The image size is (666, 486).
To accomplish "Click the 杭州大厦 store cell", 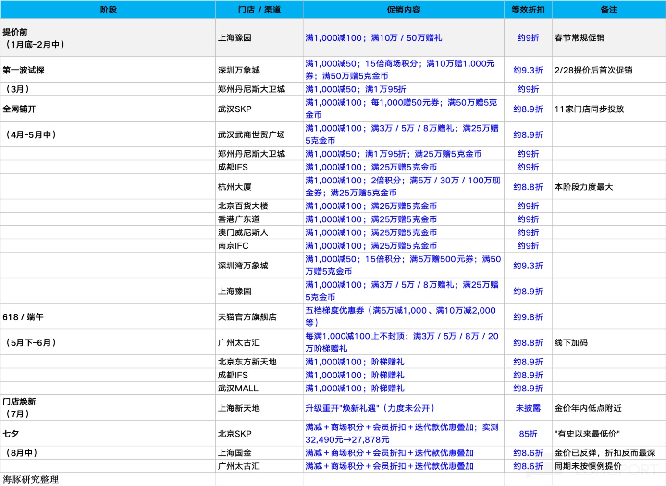I will 259,186.
